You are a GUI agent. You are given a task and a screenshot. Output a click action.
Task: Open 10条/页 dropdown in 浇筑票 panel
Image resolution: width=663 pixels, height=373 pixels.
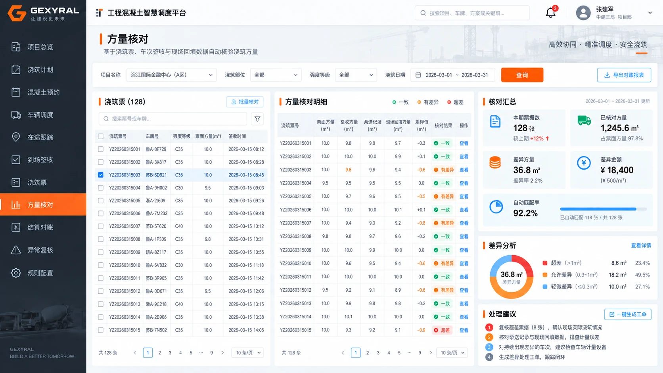(248, 352)
